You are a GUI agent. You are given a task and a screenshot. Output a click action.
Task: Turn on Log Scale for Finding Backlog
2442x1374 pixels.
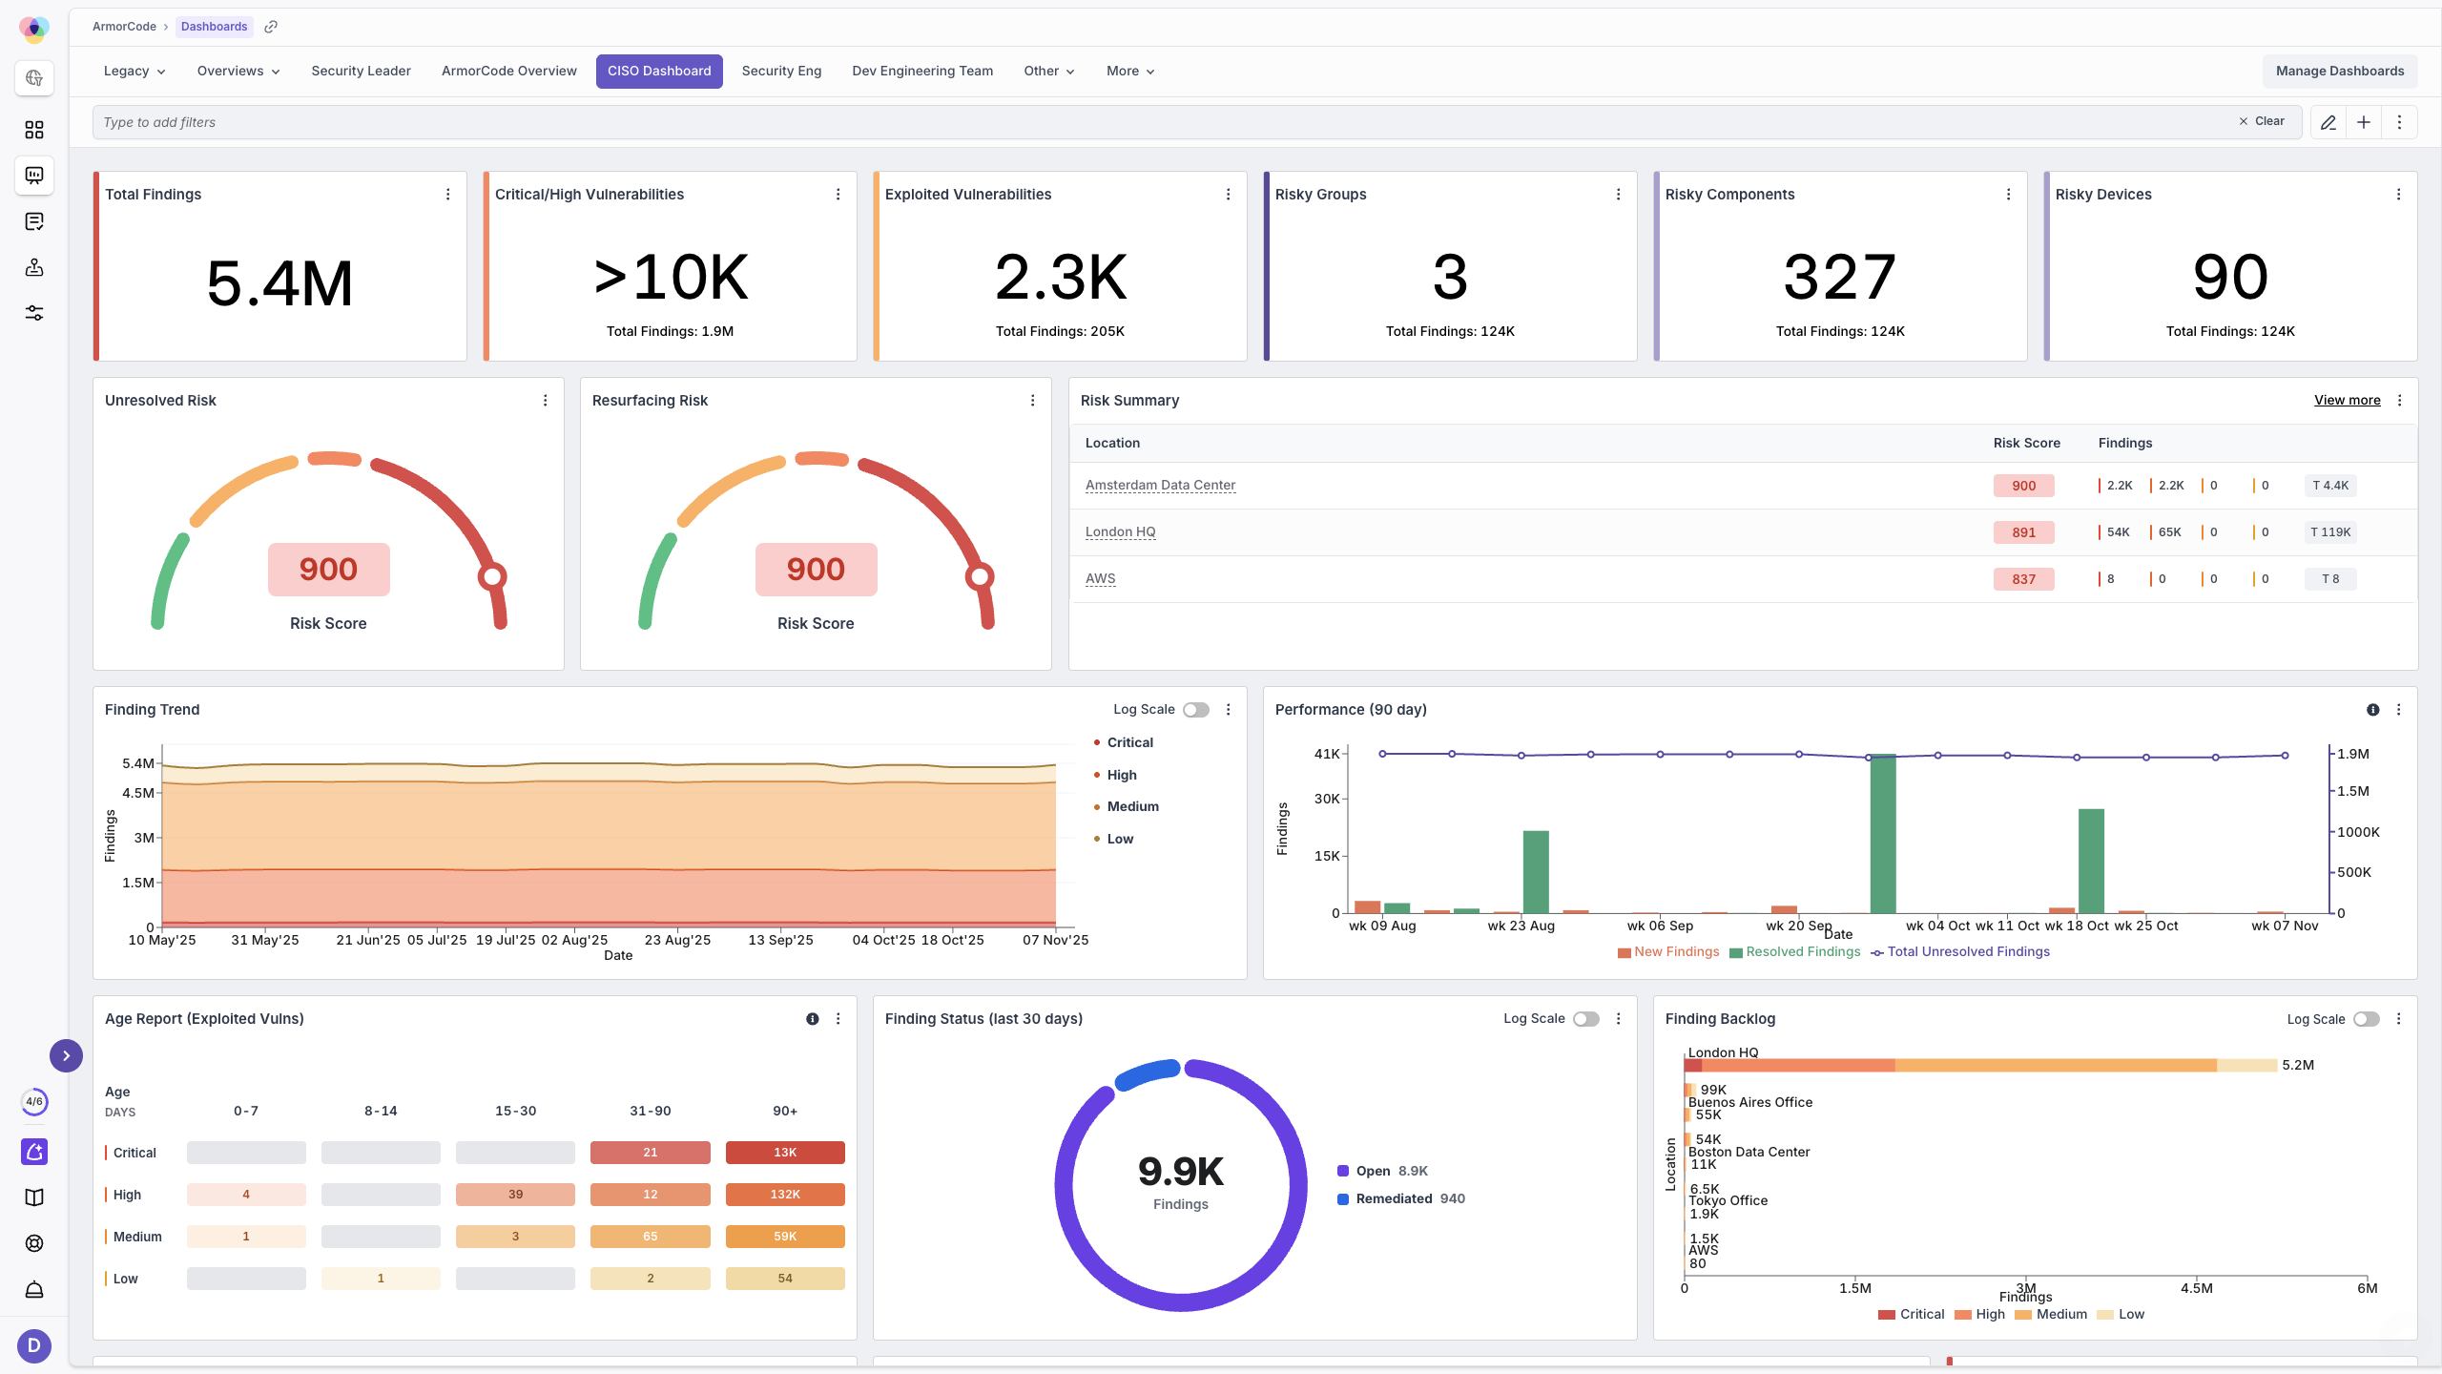[2366, 1019]
